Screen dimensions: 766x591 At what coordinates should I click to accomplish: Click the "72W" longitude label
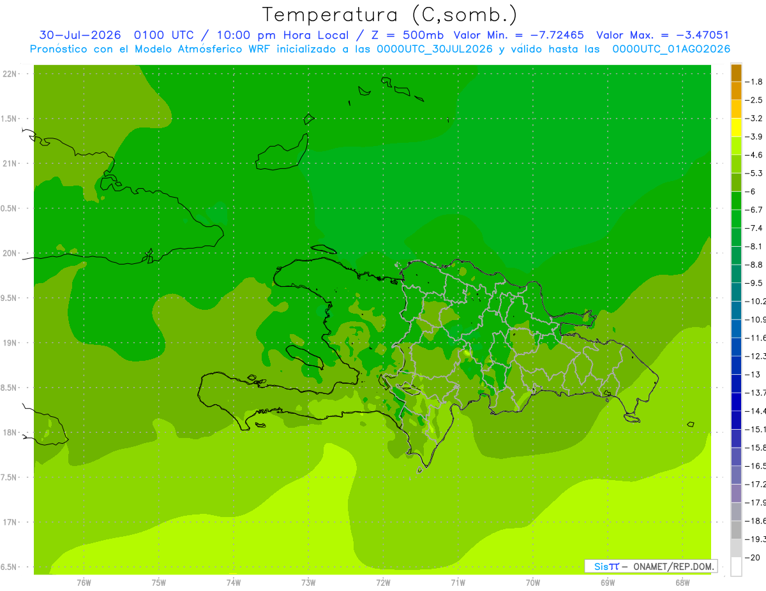click(383, 582)
